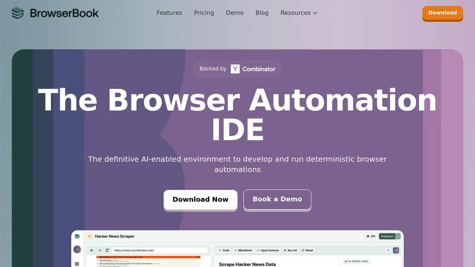Viewport: 475px width, 267px height.
Task: Click the Download Now button
Action: pos(200,200)
